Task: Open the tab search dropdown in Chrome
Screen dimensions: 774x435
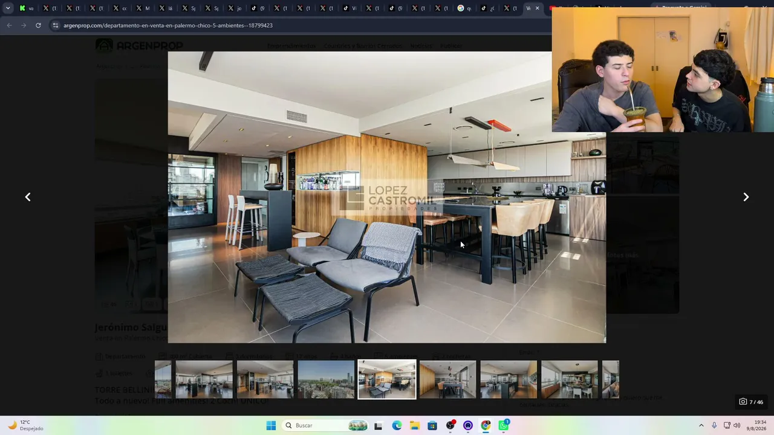Action: point(8,8)
